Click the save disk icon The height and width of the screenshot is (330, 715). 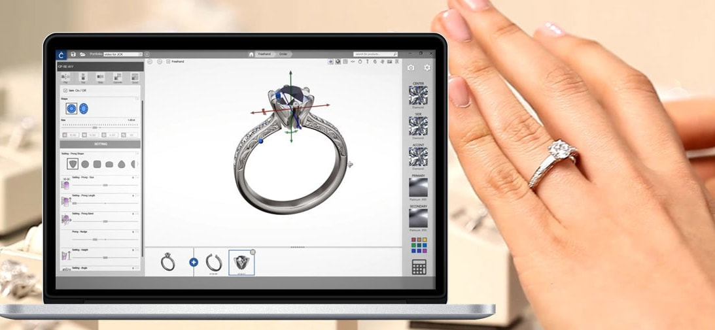[73, 54]
